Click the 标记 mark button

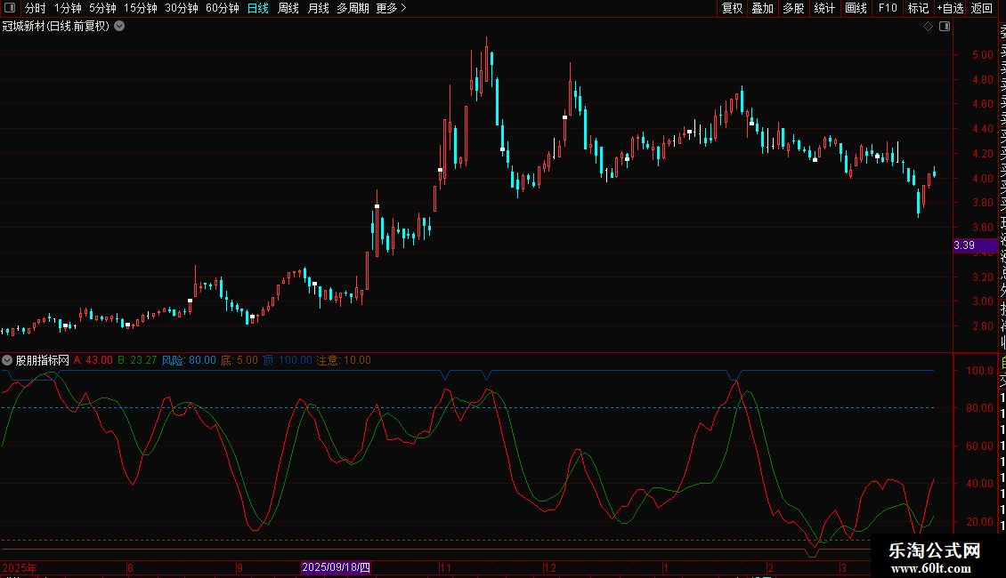point(918,8)
